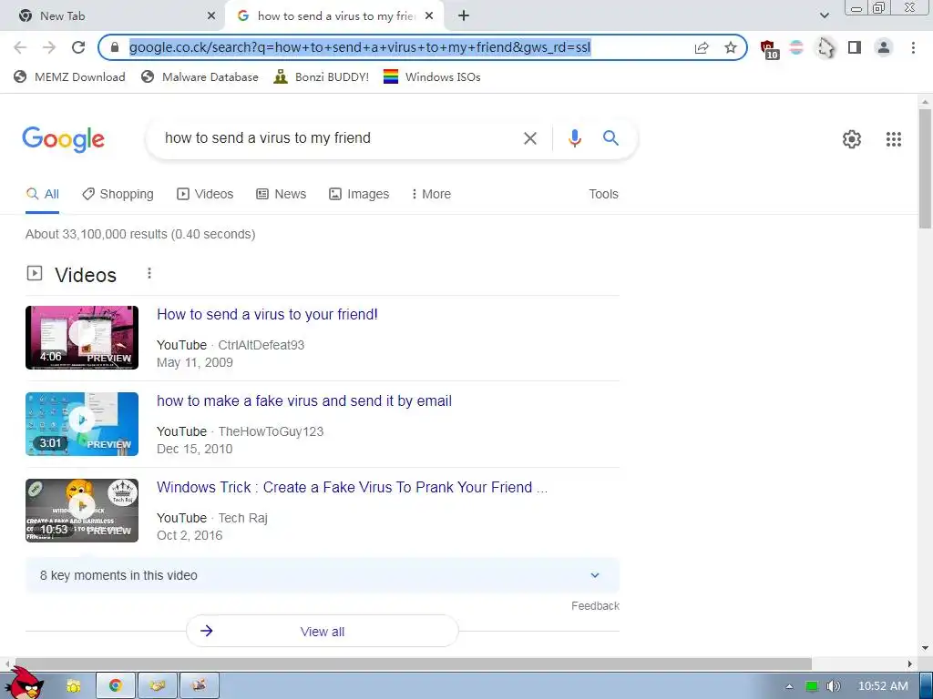Open a new tab with plus button
The width and height of the screenshot is (933, 699).
pyautogui.click(x=464, y=16)
